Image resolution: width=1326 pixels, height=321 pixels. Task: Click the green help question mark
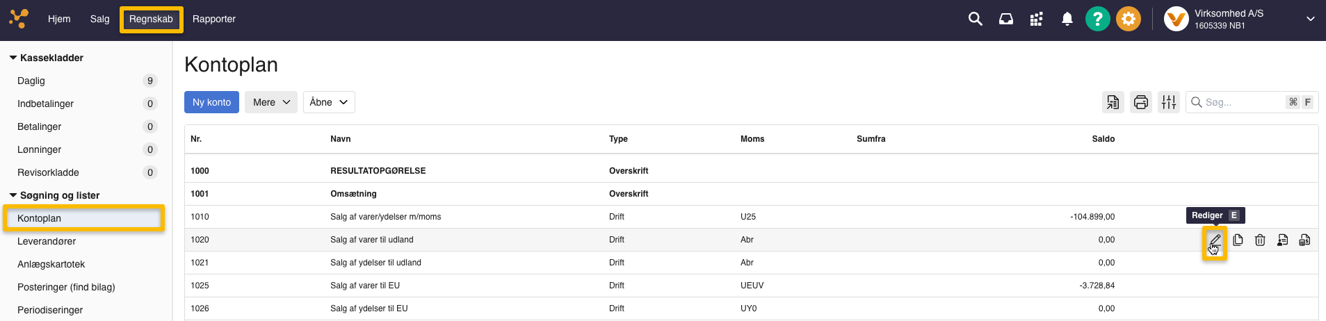(1097, 19)
